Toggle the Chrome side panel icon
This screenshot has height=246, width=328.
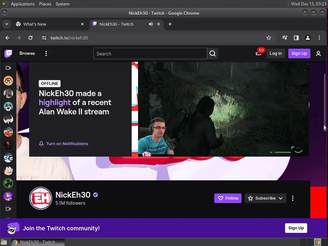(296, 38)
